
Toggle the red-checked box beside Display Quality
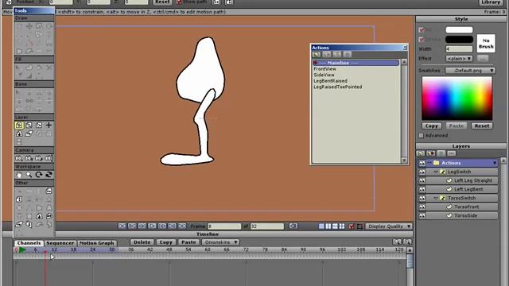click(x=352, y=226)
